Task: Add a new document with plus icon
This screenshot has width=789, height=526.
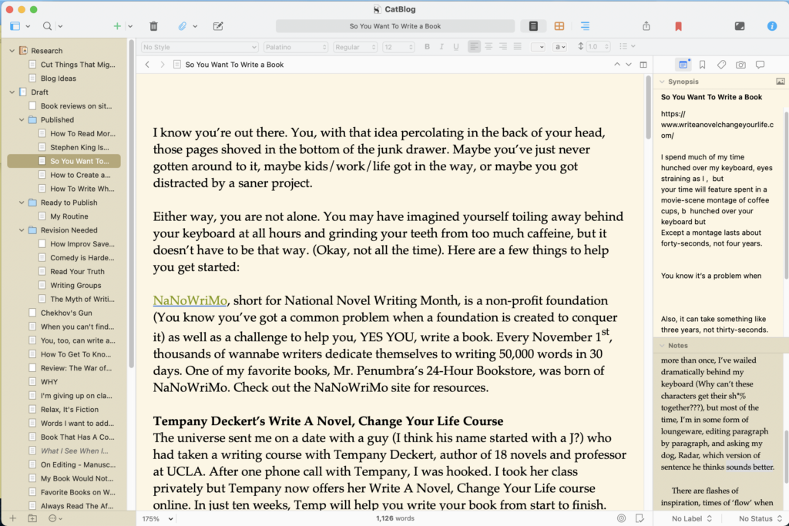Action: click(x=117, y=26)
